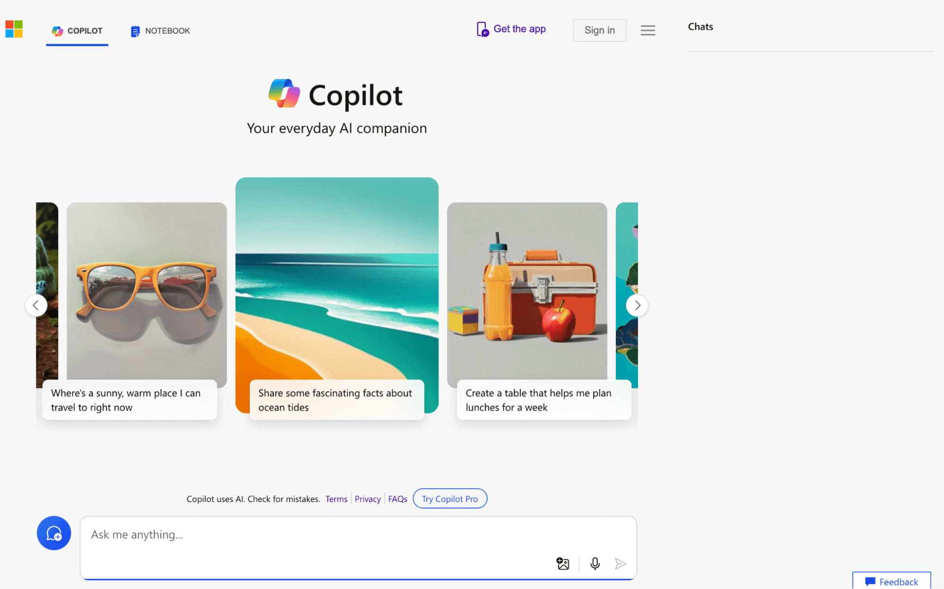Screen dimensions: 944x589
Task: Activate the microphone icon
Action: (x=594, y=563)
